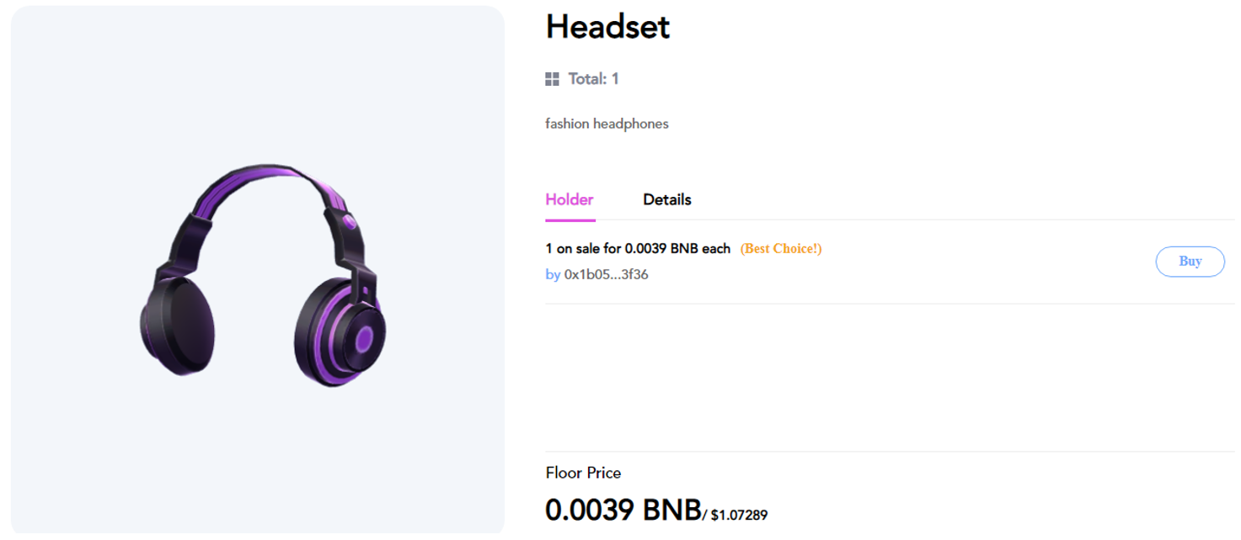Click the grid icon beside Total

coord(552,79)
